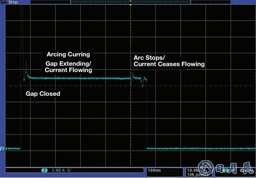
Task: Click the Gap Closed annotation label
Action: tap(43, 94)
